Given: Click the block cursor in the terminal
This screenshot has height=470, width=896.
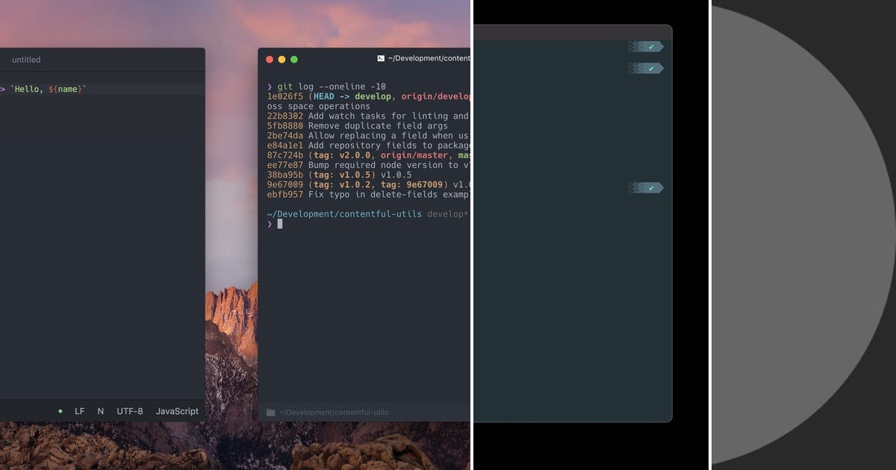Looking at the screenshot, I should [280, 224].
